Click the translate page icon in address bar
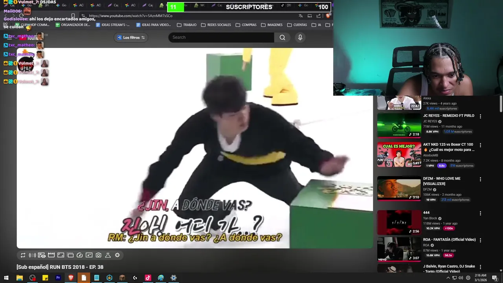Image resolution: width=503 pixels, height=283 pixels. pyautogui.click(x=301, y=16)
